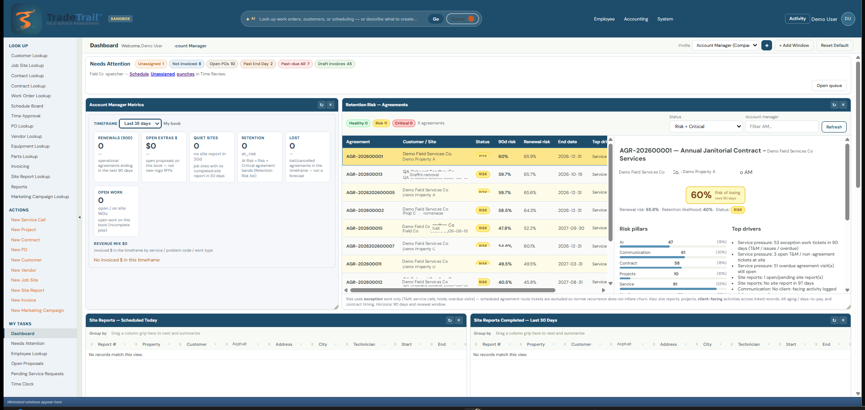The image size is (865, 410).
Task: Click the Reset Default button
Action: 834,46
